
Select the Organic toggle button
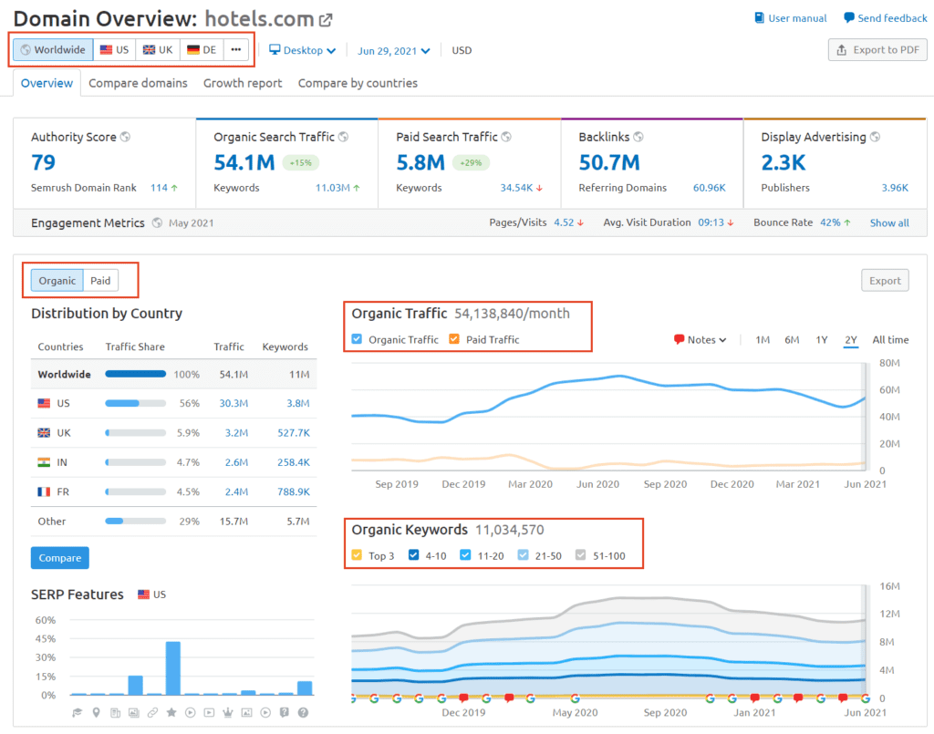click(57, 281)
